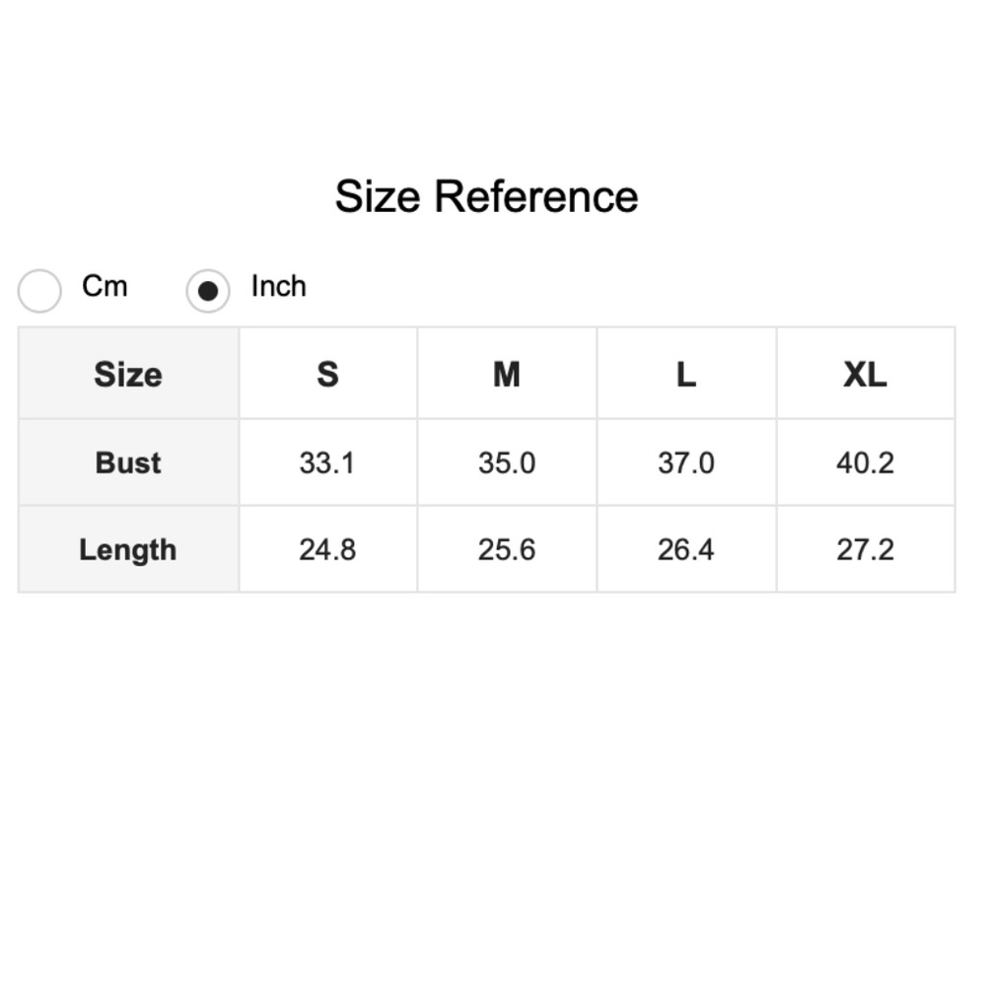The height and width of the screenshot is (986, 986).
Task: Click the Bust row header
Action: tap(128, 462)
